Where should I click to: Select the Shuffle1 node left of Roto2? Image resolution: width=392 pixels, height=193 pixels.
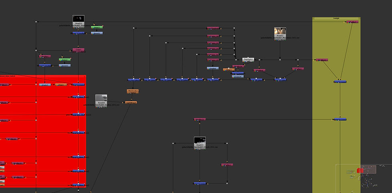coord(45,56)
